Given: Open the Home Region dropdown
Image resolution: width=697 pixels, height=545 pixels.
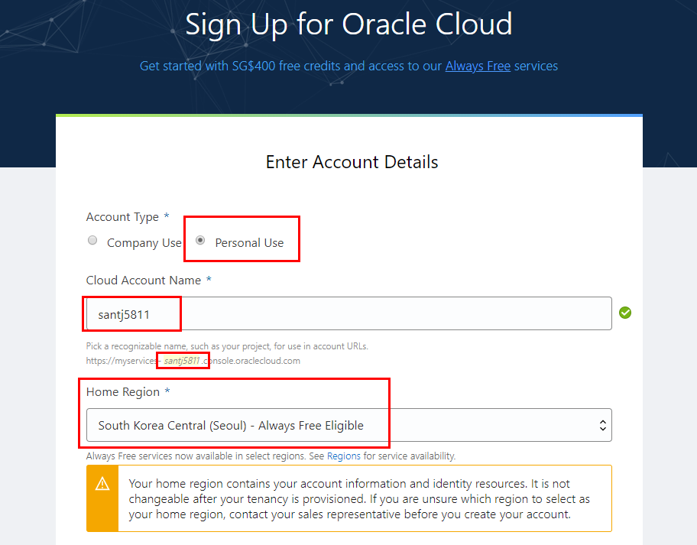Looking at the screenshot, I should pos(349,425).
